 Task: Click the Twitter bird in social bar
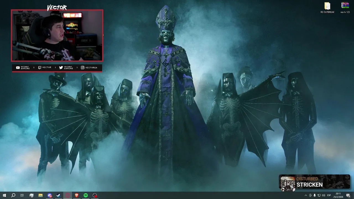tap(61, 67)
